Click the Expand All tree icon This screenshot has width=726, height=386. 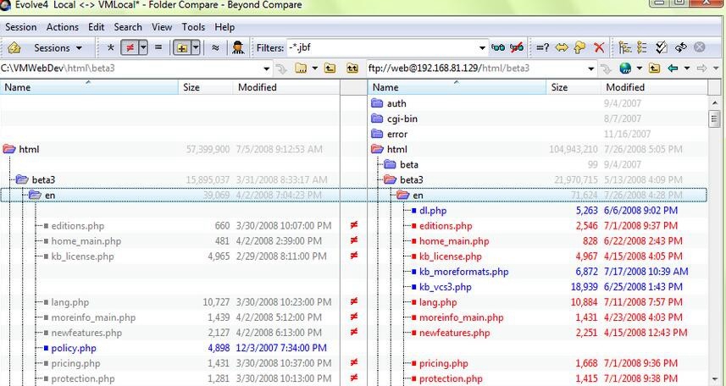click(x=625, y=47)
